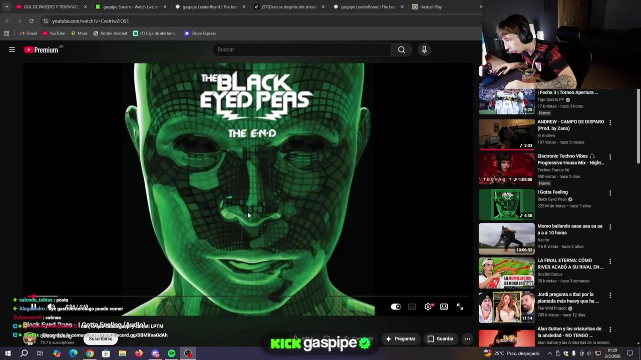Open the YouTube bookmark
The height and width of the screenshot is (360, 641).
pos(54,33)
